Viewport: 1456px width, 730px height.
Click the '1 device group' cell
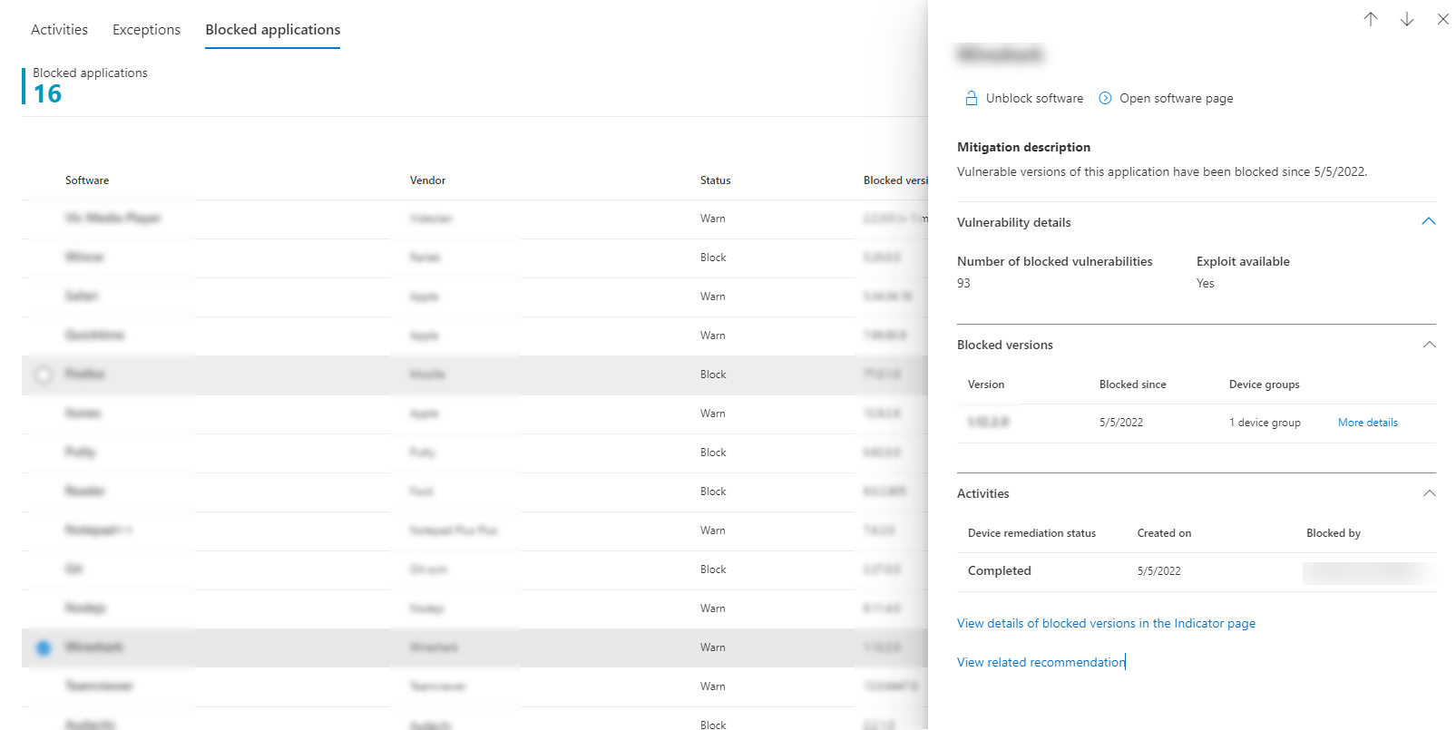1265,423
